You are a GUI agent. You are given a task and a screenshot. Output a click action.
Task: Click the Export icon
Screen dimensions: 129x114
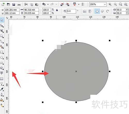68,4
